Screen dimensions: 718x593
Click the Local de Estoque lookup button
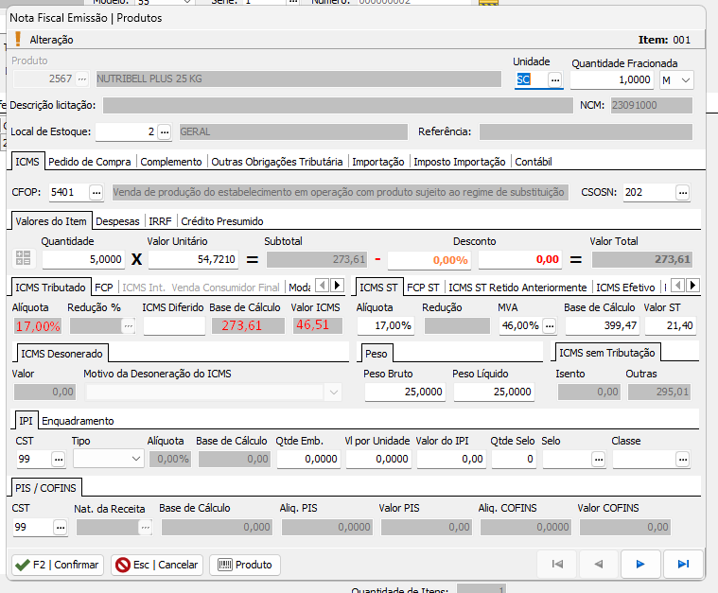(x=164, y=132)
